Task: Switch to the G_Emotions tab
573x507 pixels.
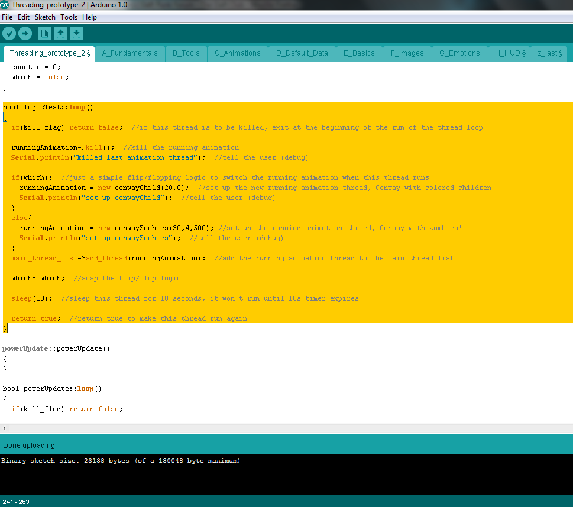Action: [459, 53]
